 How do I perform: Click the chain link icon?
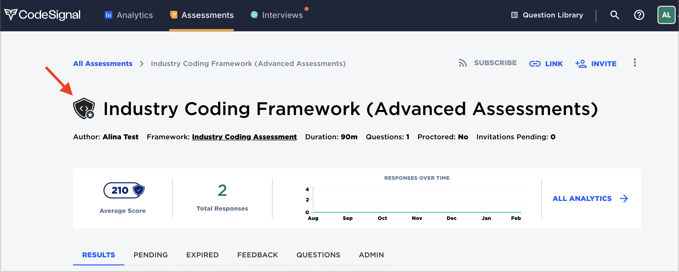(535, 64)
